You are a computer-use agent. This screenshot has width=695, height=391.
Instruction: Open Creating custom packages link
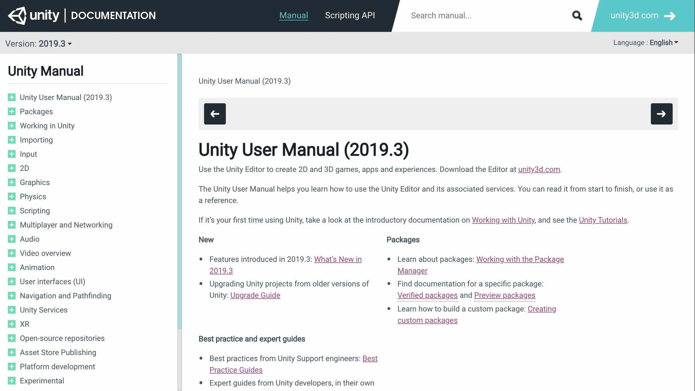[x=427, y=320]
